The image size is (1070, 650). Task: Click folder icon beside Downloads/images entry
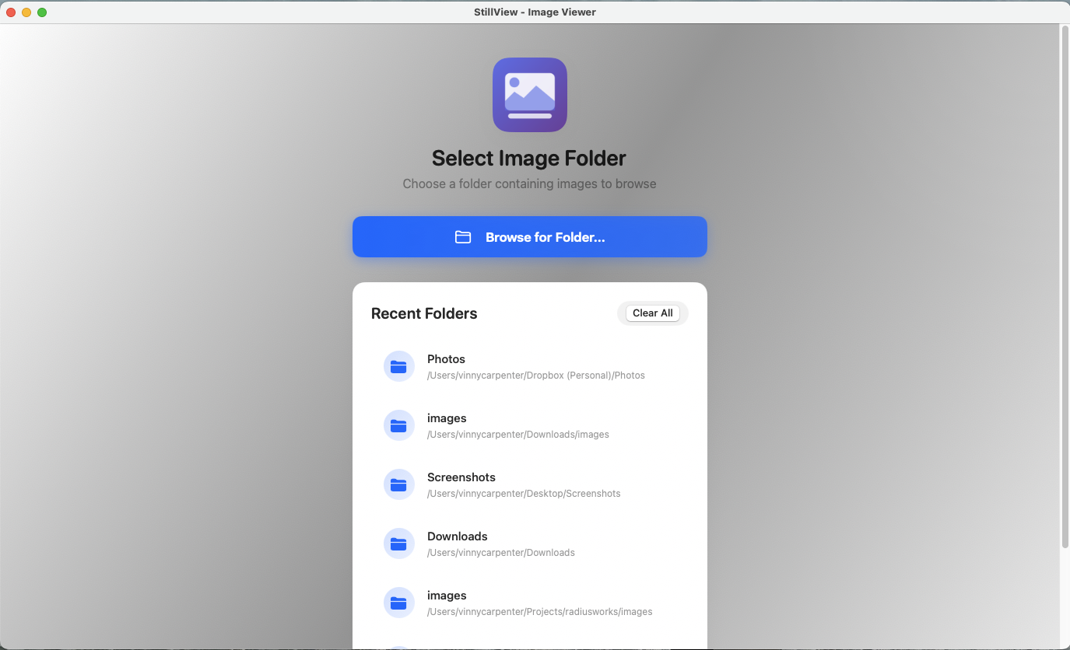point(398,425)
